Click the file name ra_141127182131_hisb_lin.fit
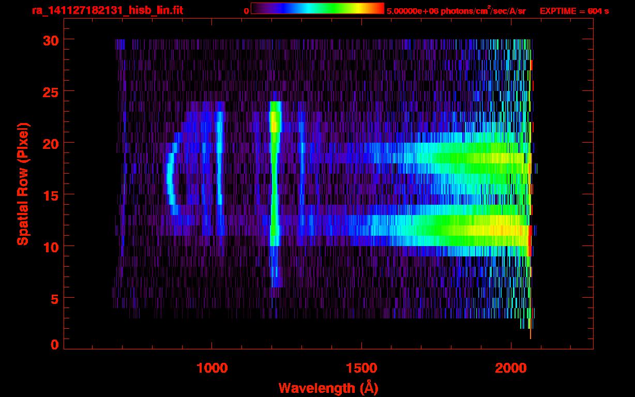This screenshot has height=397, width=635. click(107, 10)
